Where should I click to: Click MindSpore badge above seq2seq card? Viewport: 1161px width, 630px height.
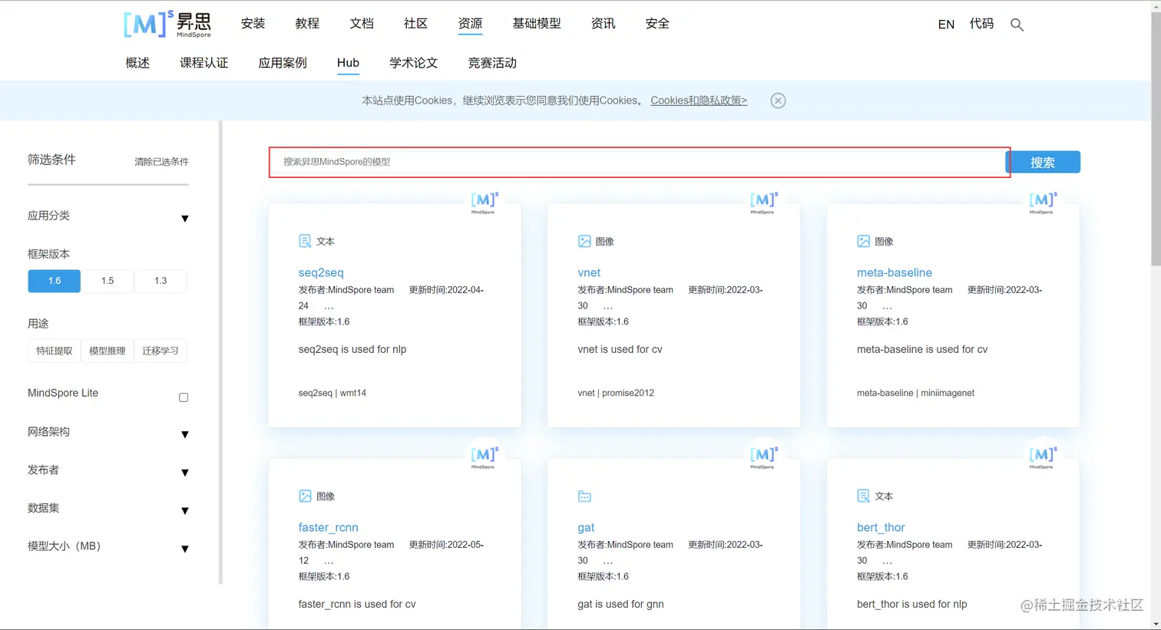[485, 203]
